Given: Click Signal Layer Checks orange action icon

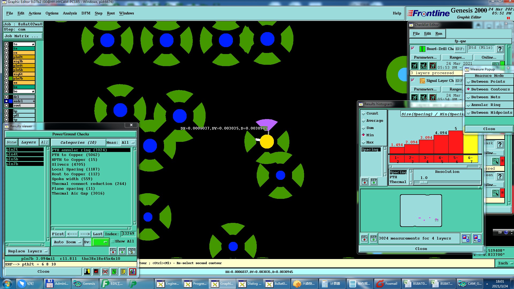Looking at the screenshot, I should coord(422,81).
